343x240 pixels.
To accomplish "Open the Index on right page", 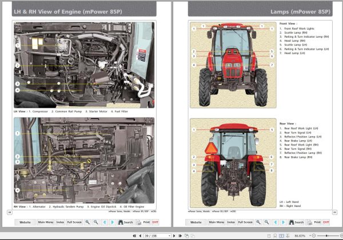I will [231, 222].
